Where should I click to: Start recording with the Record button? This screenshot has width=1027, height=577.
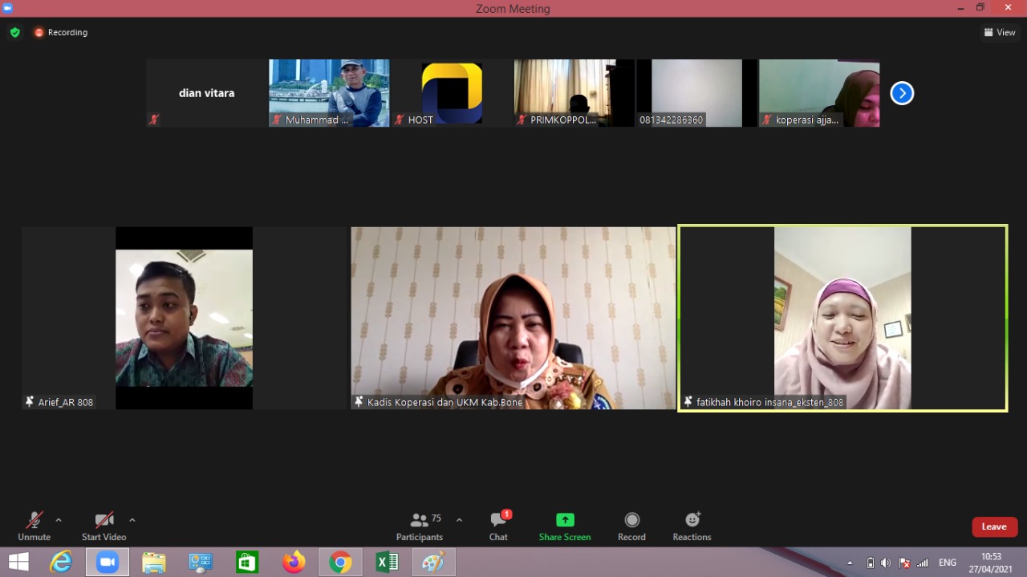631,526
